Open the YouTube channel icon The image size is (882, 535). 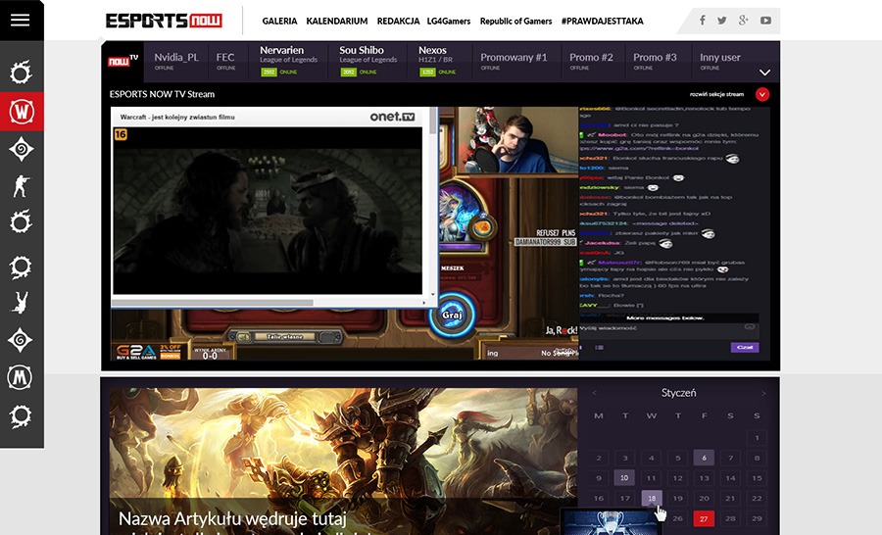tap(765, 21)
